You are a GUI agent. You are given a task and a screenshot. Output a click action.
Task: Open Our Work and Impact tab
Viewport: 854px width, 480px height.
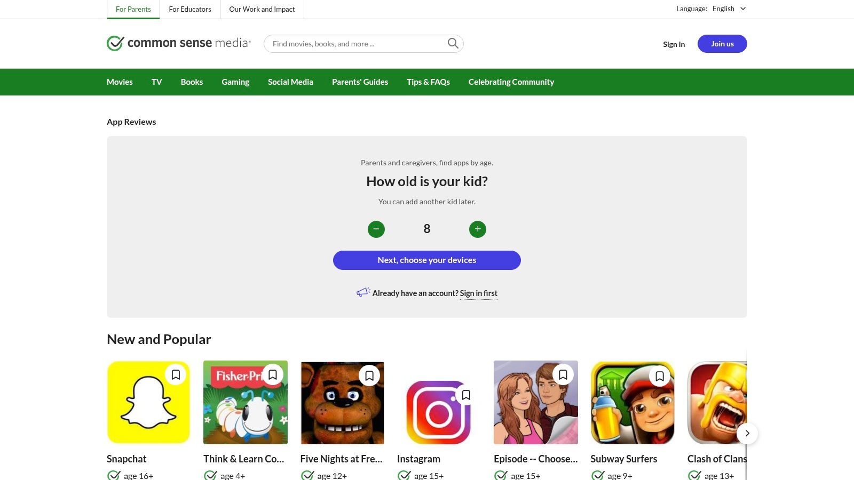pyautogui.click(x=262, y=9)
